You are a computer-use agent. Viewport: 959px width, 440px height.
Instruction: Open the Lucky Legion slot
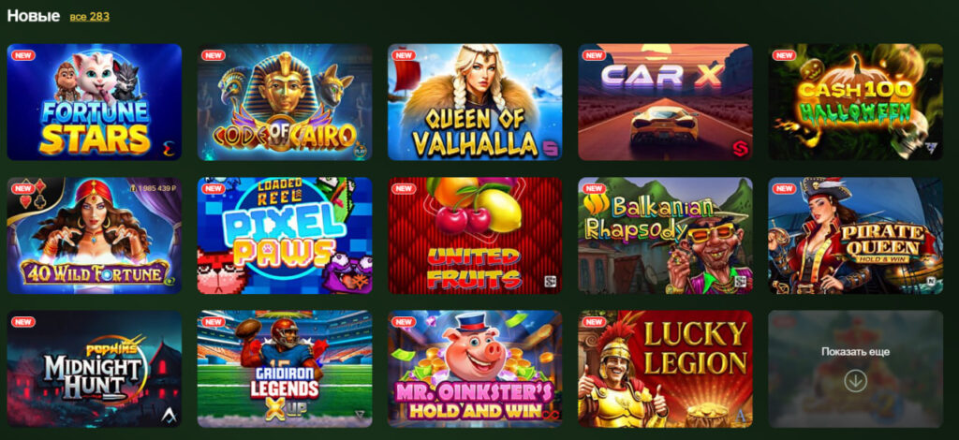tap(666, 369)
